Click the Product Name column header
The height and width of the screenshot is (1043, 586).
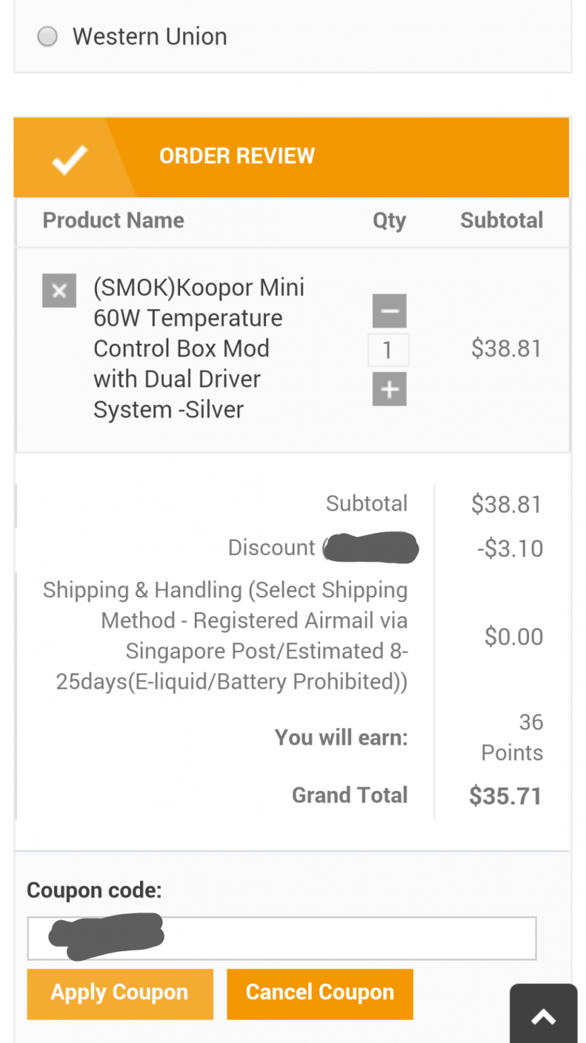click(x=113, y=221)
